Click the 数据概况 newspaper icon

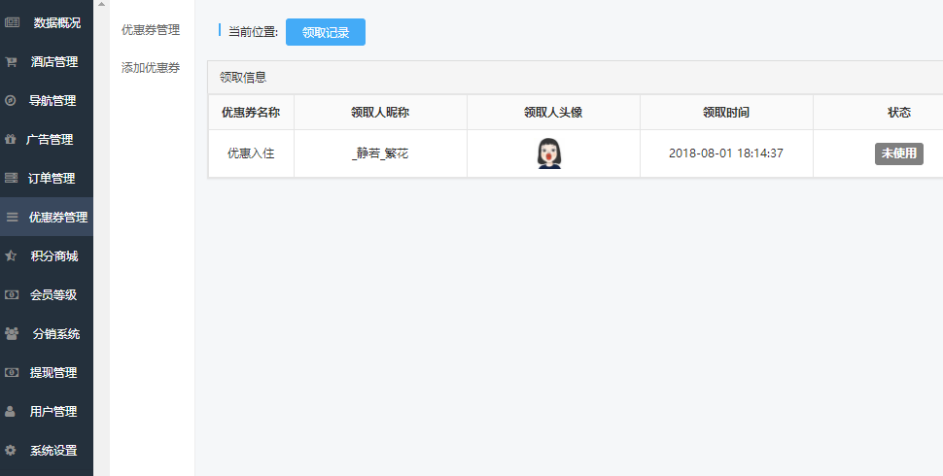click(12, 23)
